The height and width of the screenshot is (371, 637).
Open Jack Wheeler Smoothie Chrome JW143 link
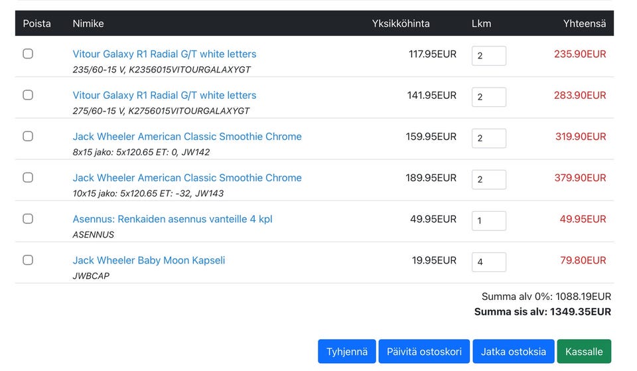pyautogui.click(x=187, y=178)
